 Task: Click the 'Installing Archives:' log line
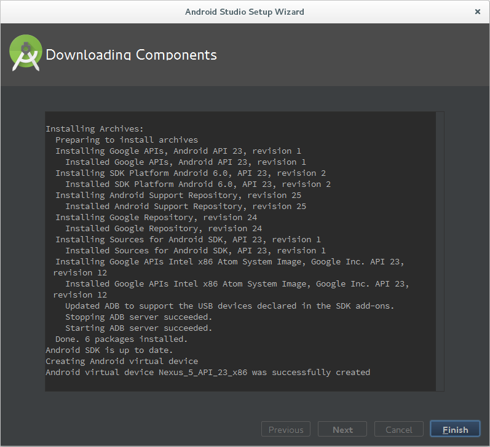[95, 129]
